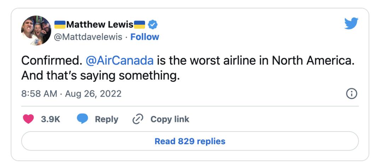Open Matthew Lewis profile picture
382x165 pixels.
tap(36, 30)
